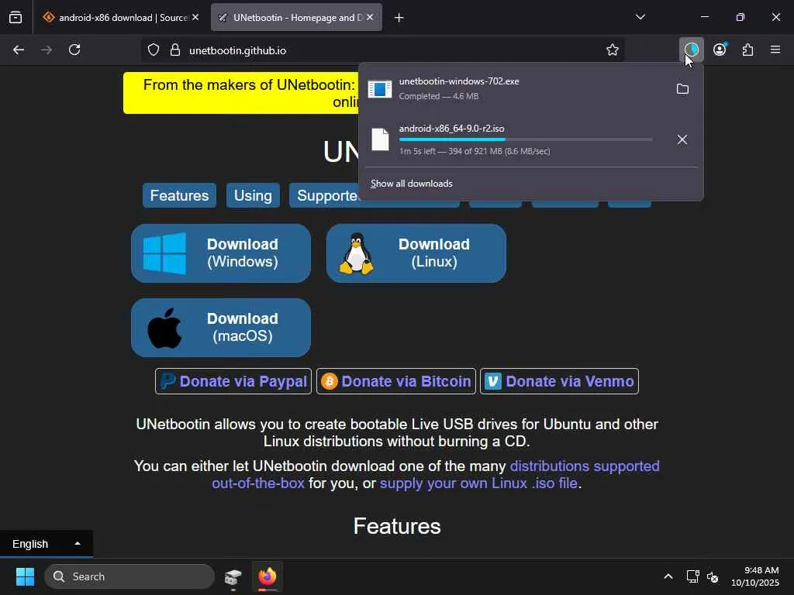
Task: Go back to previous page
Action: click(19, 50)
